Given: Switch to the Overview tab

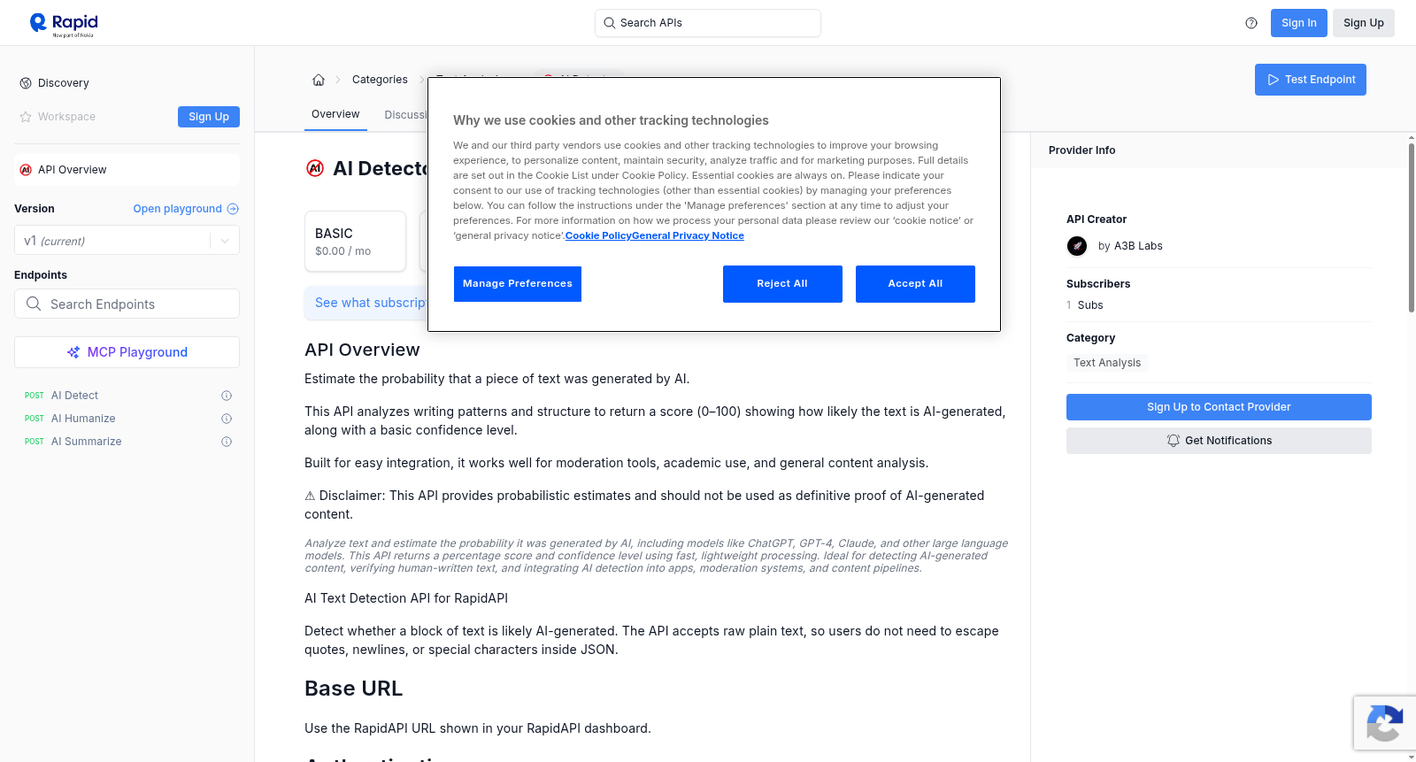Looking at the screenshot, I should coord(335,114).
